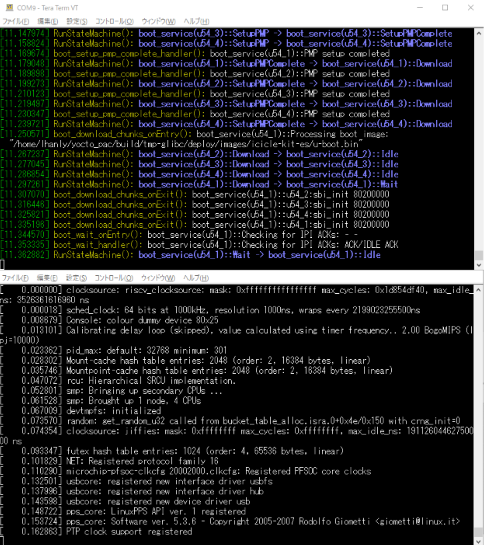The image size is (484, 545).
Task: Maximize the COM9 Tera Term window
Action: click(x=445, y=7)
